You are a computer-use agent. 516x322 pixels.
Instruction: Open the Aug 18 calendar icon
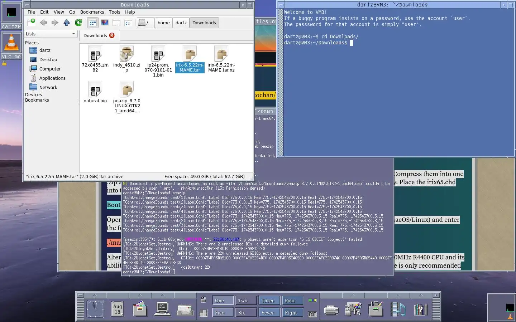[118, 309]
